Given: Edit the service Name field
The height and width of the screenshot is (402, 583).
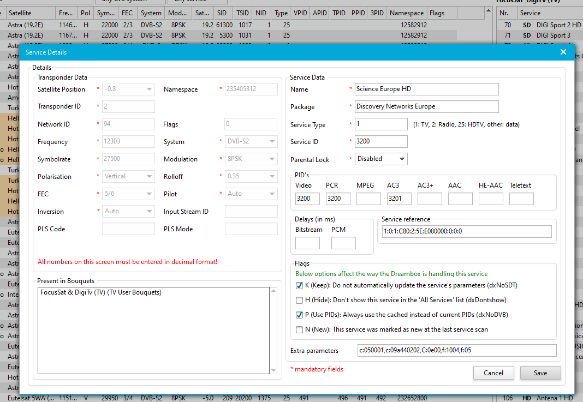Looking at the screenshot, I should coord(426,89).
